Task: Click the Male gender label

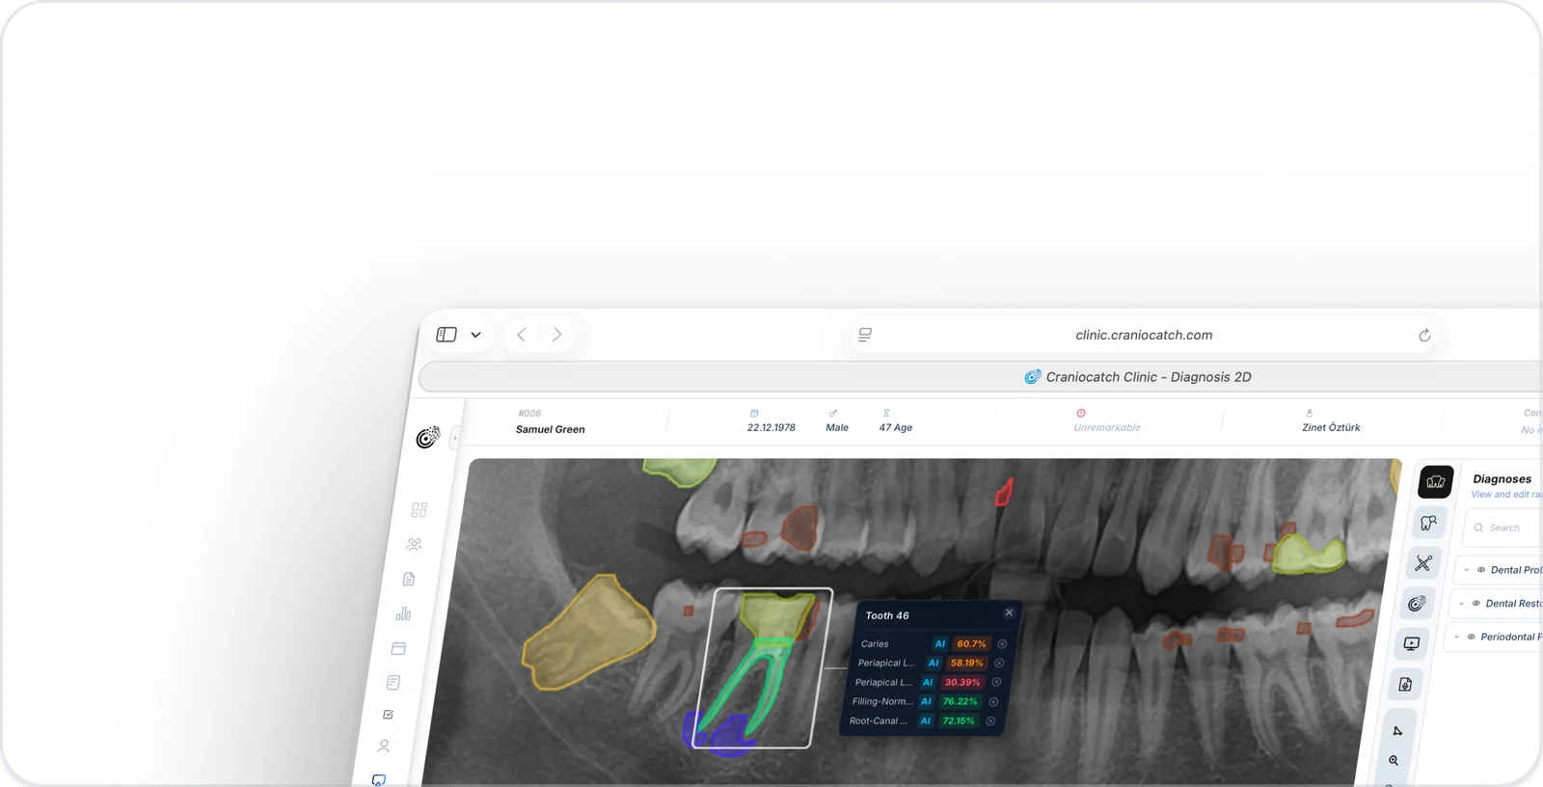Action: pos(837,427)
